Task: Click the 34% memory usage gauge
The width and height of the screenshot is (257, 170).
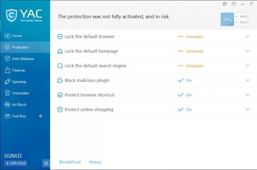Action: [x=227, y=19]
